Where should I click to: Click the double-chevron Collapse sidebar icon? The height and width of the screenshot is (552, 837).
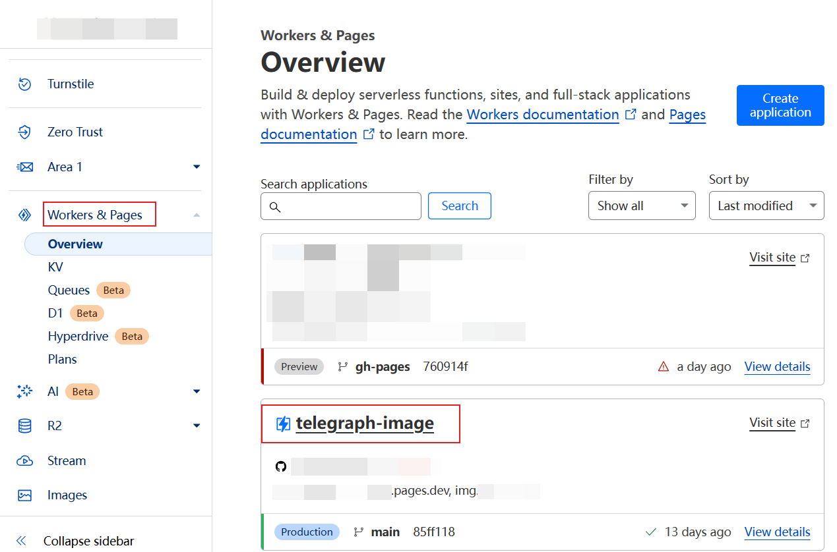[x=21, y=541]
